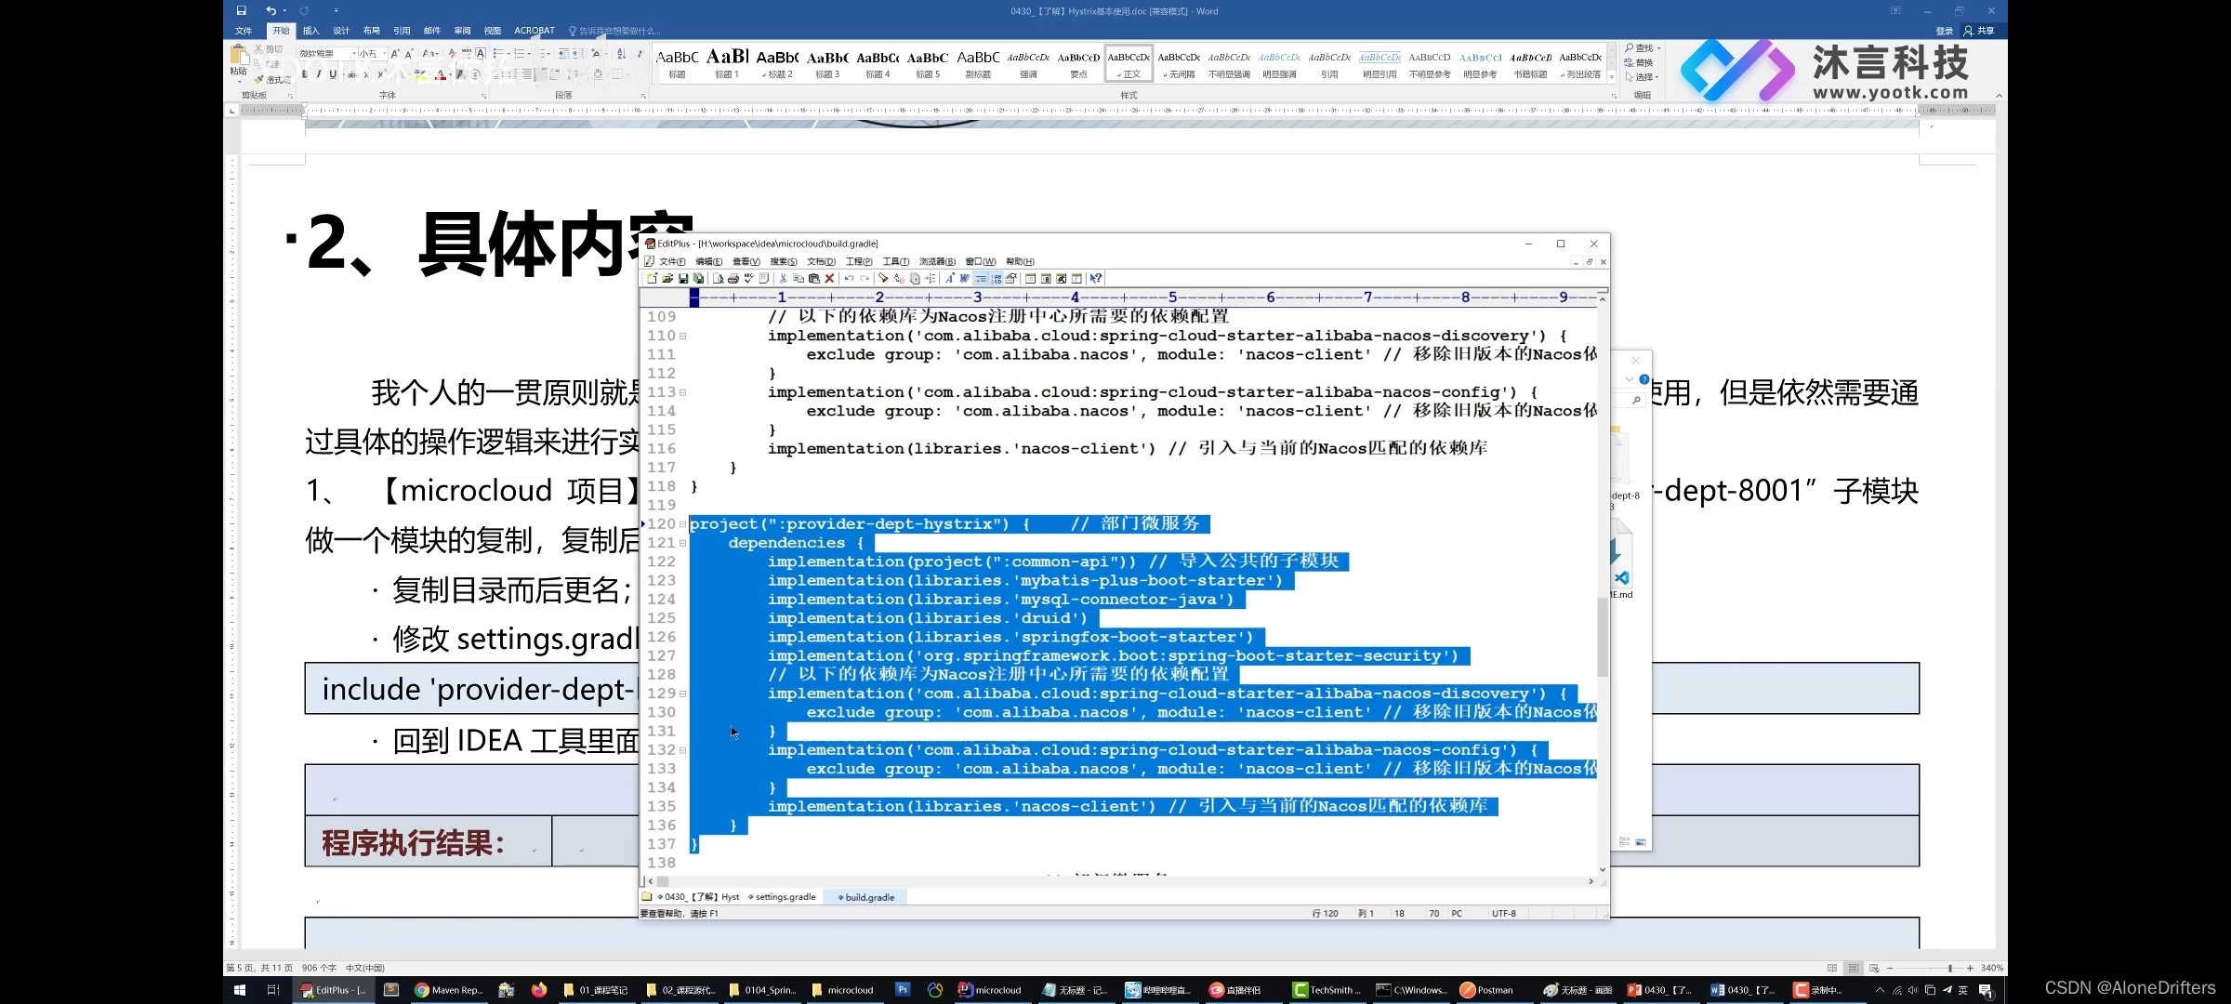
Task: Click Windows Start button
Action: pyautogui.click(x=239, y=990)
